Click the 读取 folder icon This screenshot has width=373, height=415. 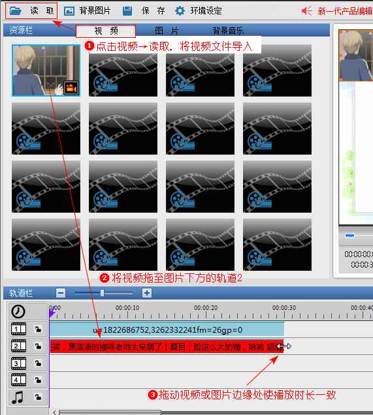[15, 11]
